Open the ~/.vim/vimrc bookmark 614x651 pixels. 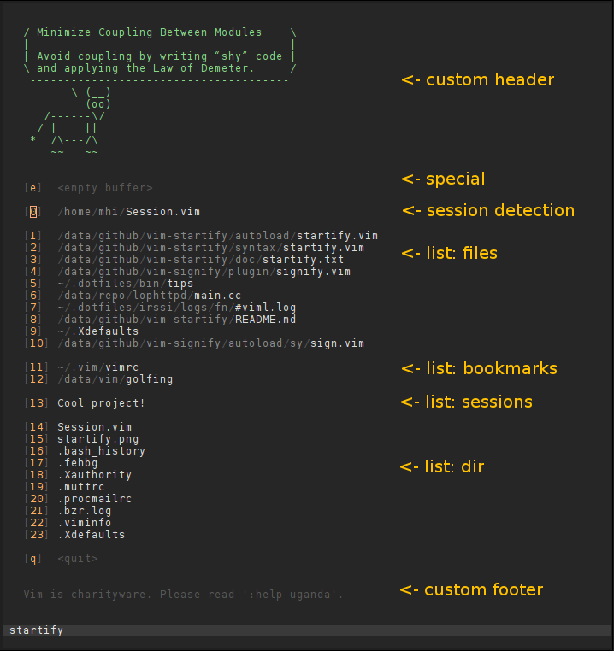coord(98,367)
